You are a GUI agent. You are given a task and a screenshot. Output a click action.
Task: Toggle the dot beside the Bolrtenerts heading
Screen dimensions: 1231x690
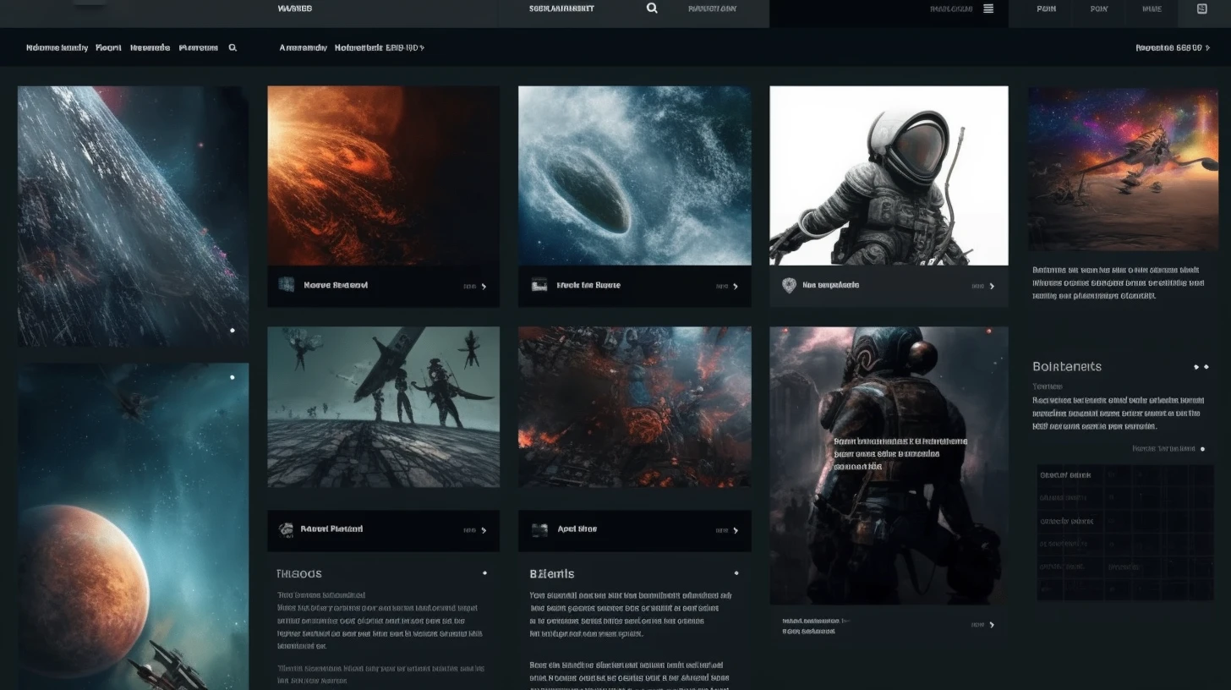(1201, 367)
